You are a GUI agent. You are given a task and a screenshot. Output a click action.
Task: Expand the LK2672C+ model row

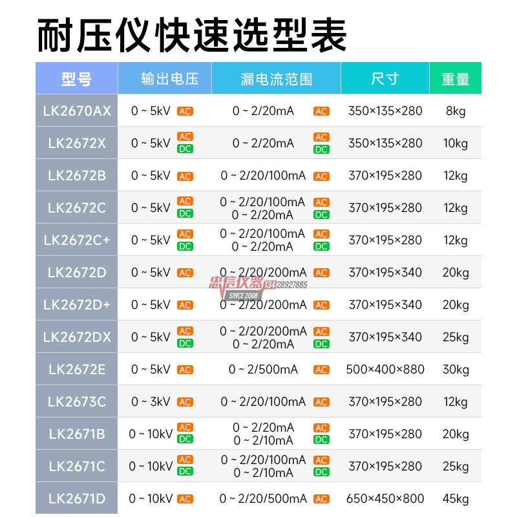(x=77, y=239)
